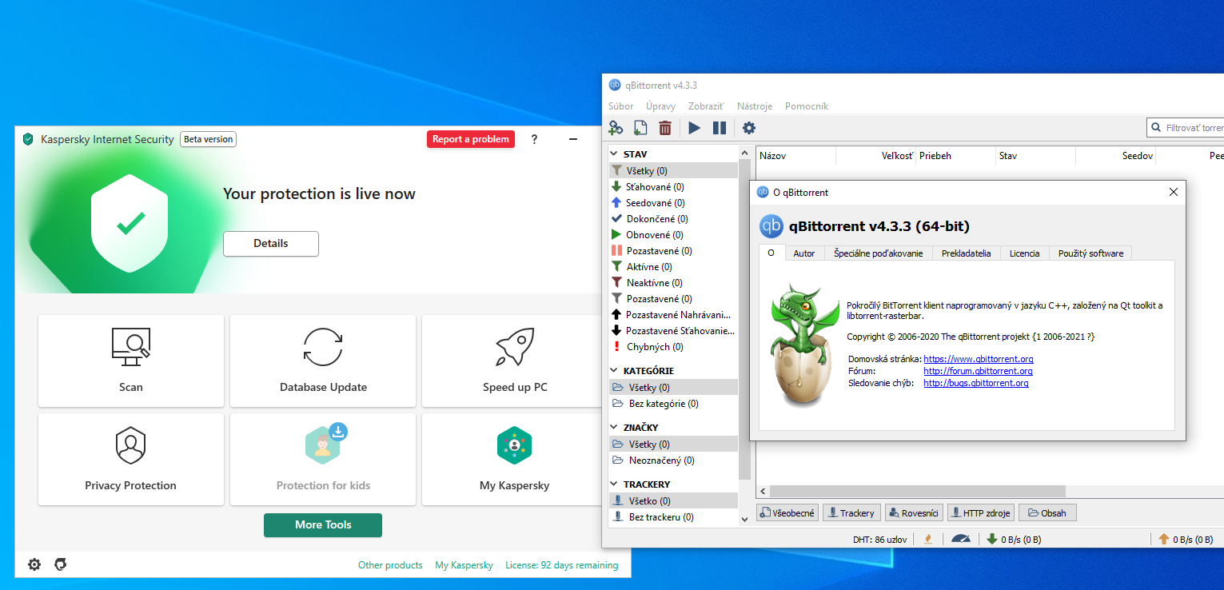1224x590 pixels.
Task: Click the More Tools button
Action: point(323,525)
